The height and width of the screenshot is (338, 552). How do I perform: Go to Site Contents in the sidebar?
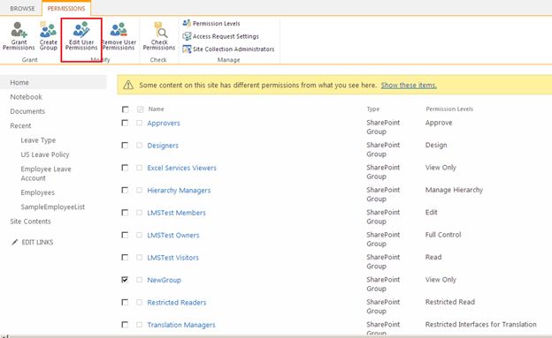[x=31, y=222]
